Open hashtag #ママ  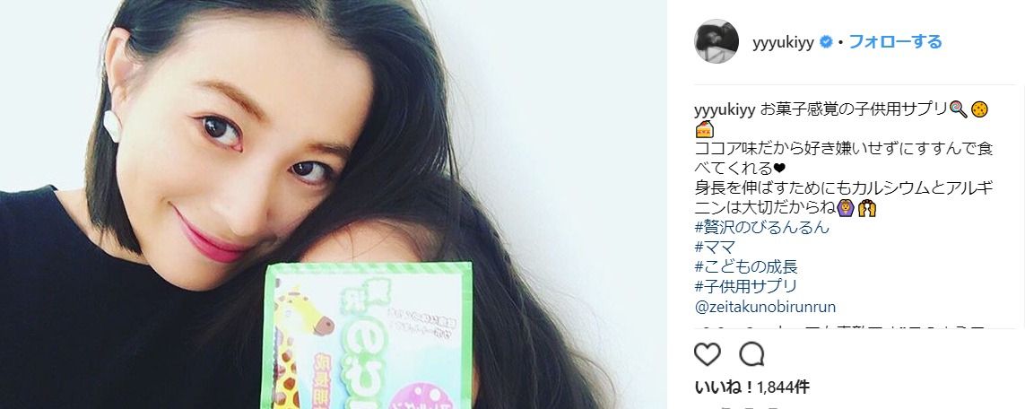pyautogui.click(x=715, y=248)
